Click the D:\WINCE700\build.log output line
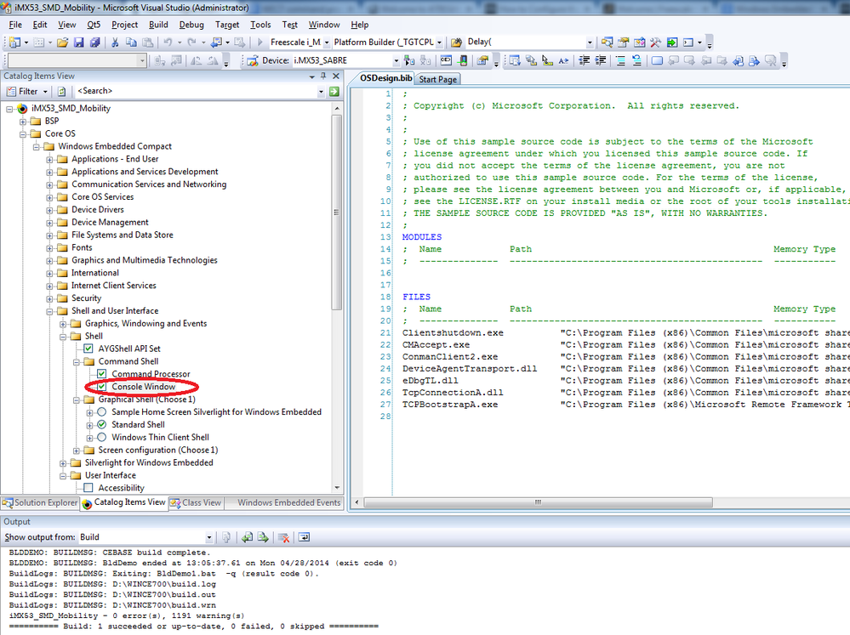 pos(113,584)
